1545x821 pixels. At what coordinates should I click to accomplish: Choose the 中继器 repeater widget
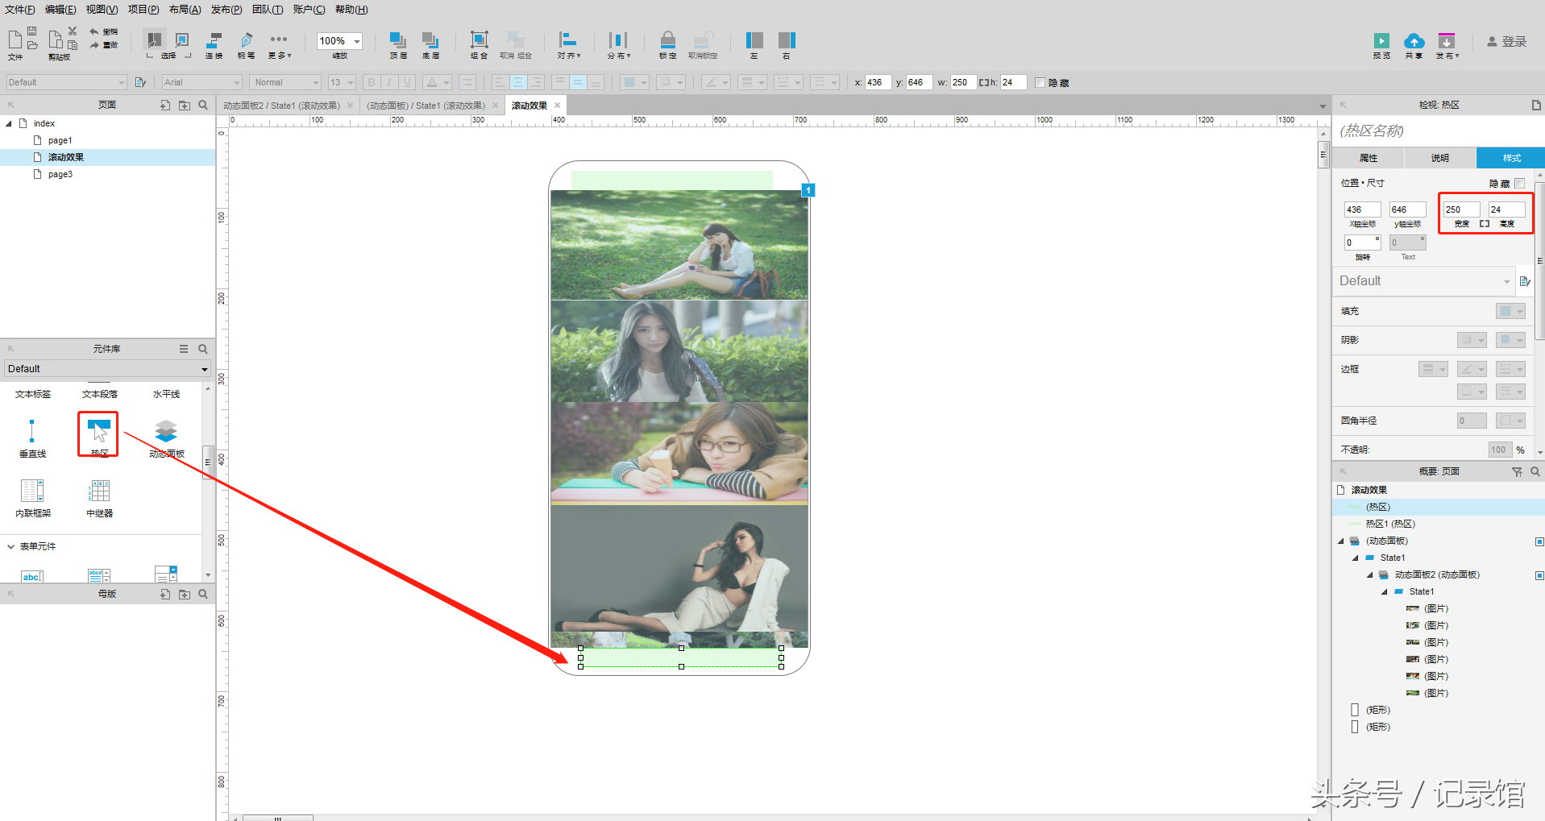[x=99, y=497]
